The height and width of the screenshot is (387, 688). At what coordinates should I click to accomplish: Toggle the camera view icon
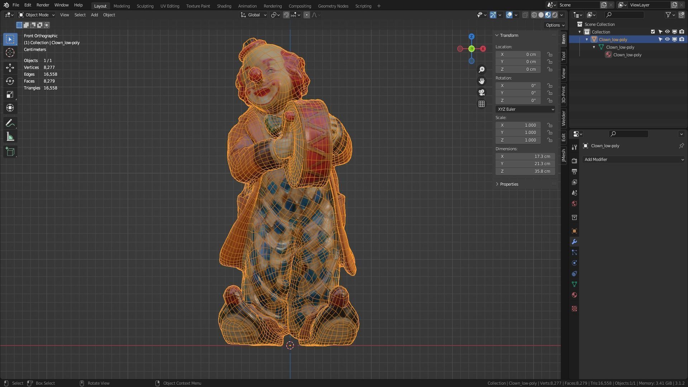tap(482, 92)
